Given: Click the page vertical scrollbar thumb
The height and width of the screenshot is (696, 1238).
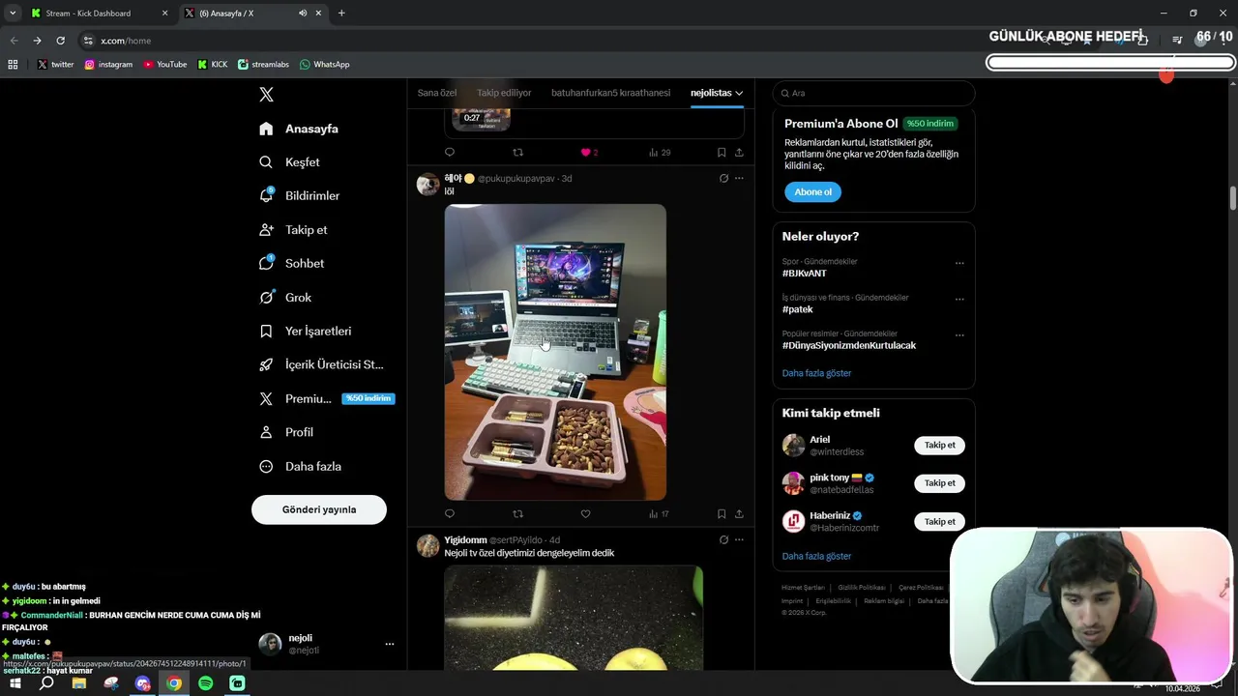Looking at the screenshot, I should click(x=1233, y=198).
